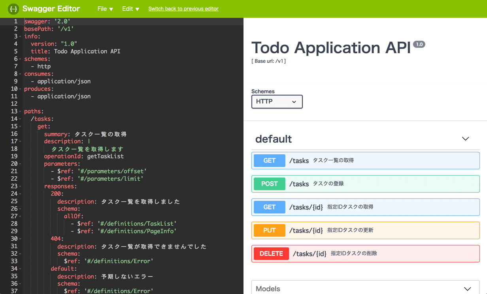Expand DELETE /tasks/{id} operation row
Viewport: 487px width, 294px height.
tap(365, 254)
